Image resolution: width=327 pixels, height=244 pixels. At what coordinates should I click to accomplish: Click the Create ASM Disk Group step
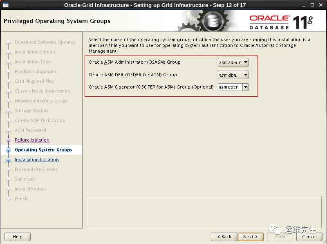coord(40,120)
